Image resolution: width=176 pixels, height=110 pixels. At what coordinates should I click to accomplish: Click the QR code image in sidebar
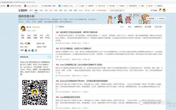pyautogui.click(x=35, y=92)
